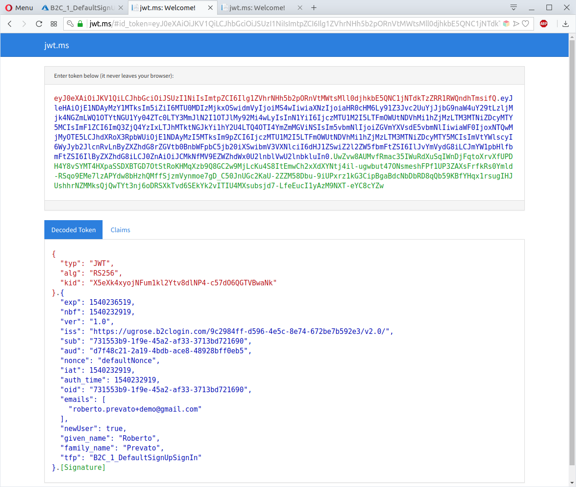Open Speed Dial start page grid icon

[54, 24]
